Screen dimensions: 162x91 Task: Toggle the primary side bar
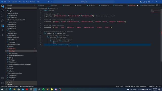point(141,2)
